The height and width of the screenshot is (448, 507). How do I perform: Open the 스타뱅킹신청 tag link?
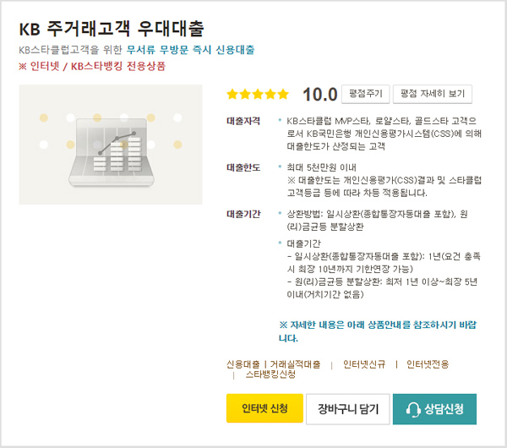270,374
